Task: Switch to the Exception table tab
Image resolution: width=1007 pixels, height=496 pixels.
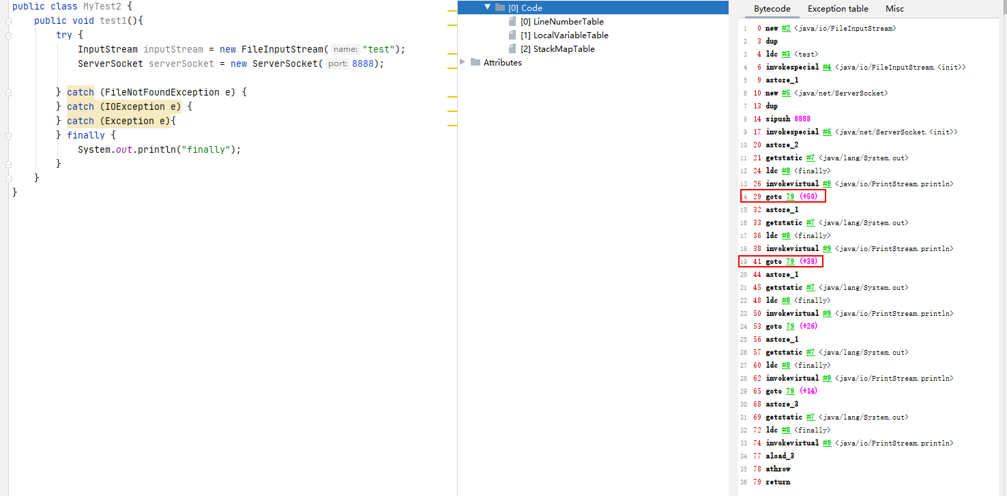Action: [x=838, y=9]
